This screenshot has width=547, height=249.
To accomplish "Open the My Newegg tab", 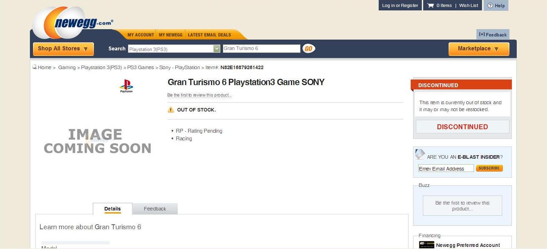I will [x=171, y=35].
